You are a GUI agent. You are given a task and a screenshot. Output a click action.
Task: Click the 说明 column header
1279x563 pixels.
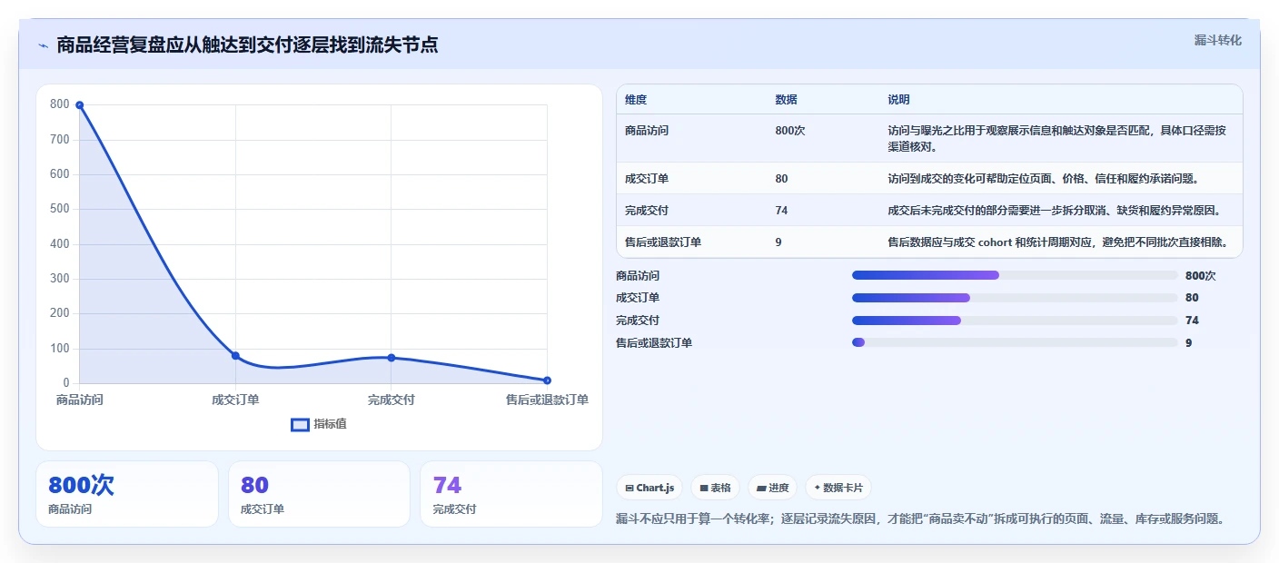pyautogui.click(x=898, y=100)
